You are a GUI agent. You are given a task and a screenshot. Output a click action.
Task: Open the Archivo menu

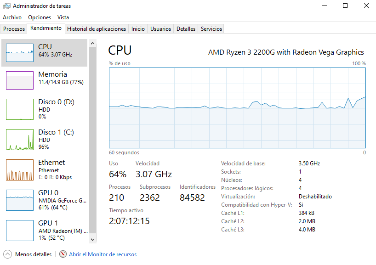coord(12,17)
